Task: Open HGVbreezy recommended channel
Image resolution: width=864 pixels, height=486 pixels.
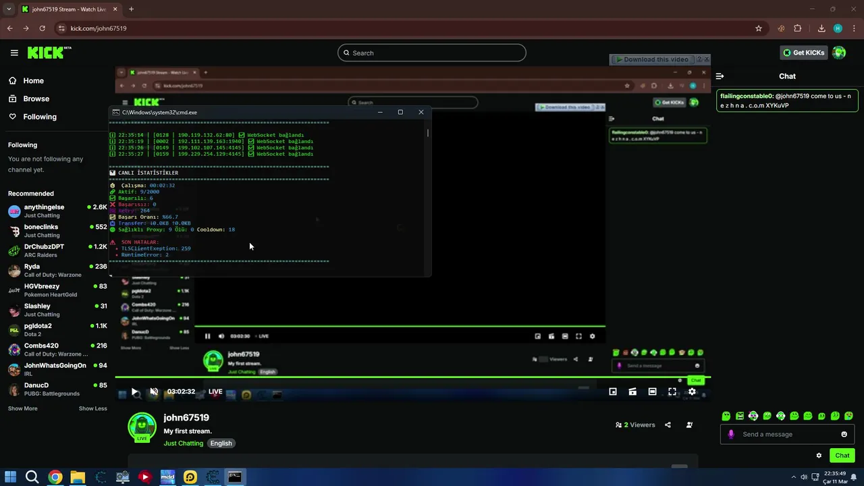Action: 57,290
